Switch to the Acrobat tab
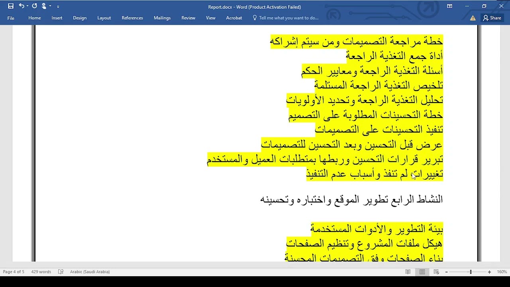 tap(234, 18)
